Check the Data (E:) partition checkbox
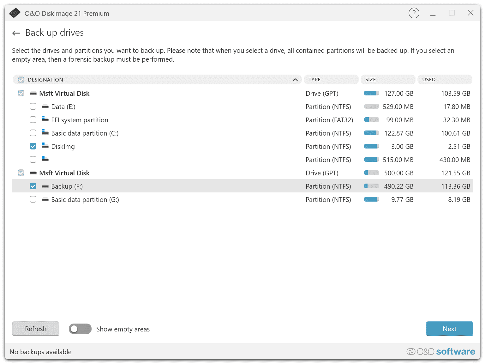485x364 pixels. pos(33,106)
